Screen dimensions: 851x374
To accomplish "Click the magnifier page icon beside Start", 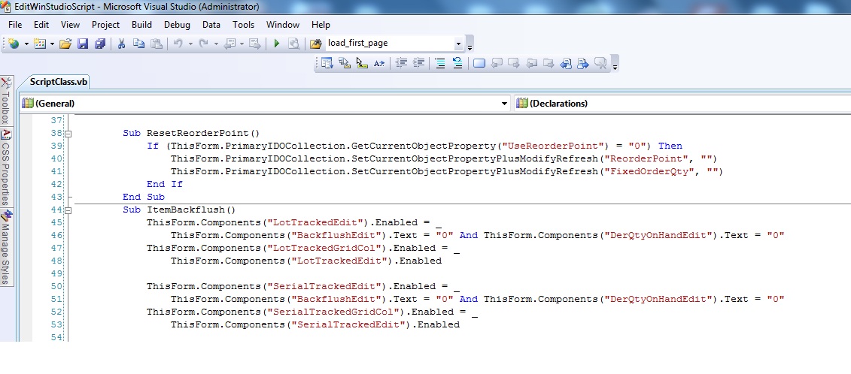I will coord(293,44).
